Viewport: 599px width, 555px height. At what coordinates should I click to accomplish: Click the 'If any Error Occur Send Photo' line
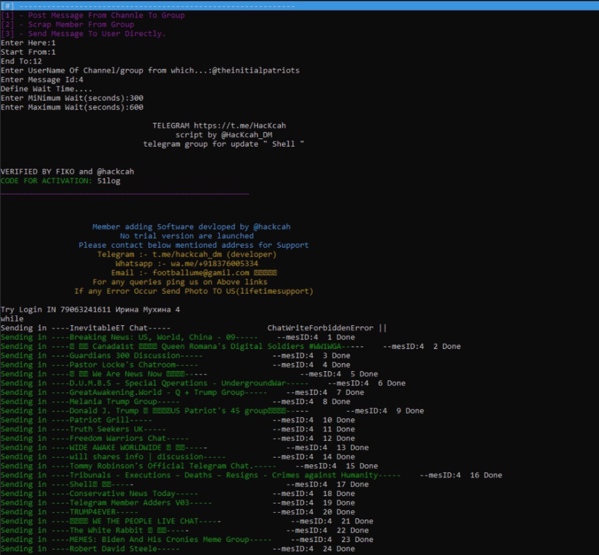coord(194,291)
